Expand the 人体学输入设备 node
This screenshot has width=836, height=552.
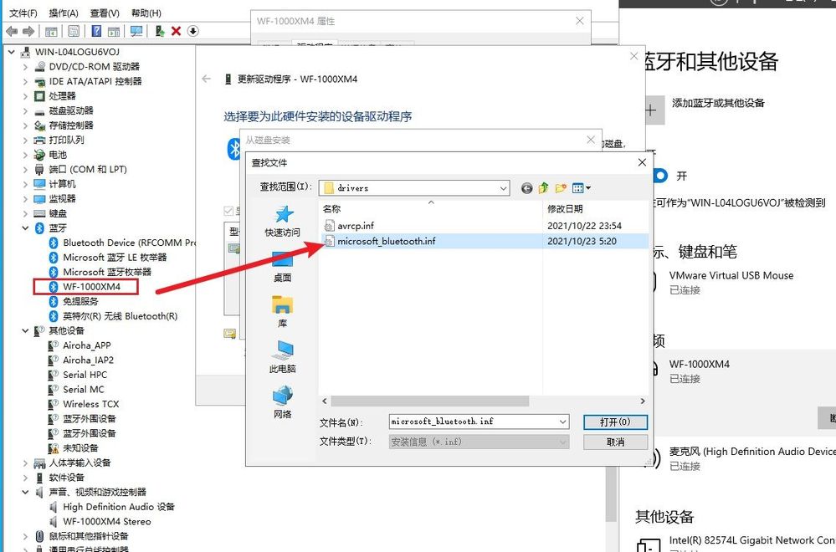tap(25, 463)
